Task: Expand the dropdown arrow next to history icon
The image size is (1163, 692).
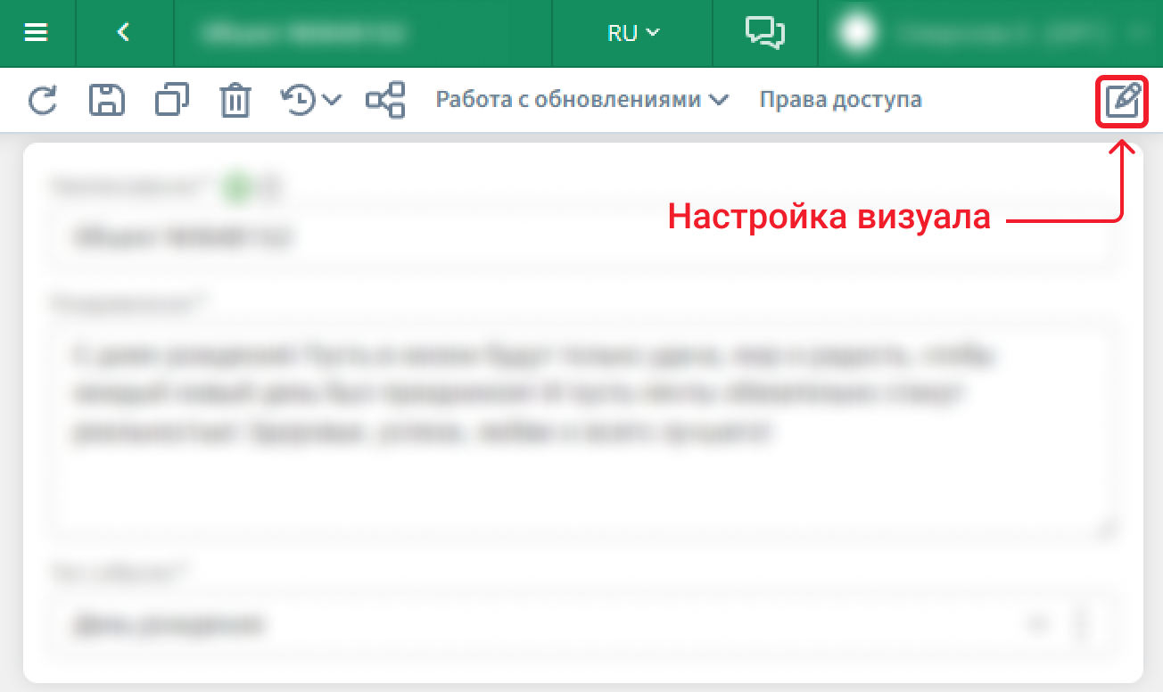Action: tap(332, 100)
